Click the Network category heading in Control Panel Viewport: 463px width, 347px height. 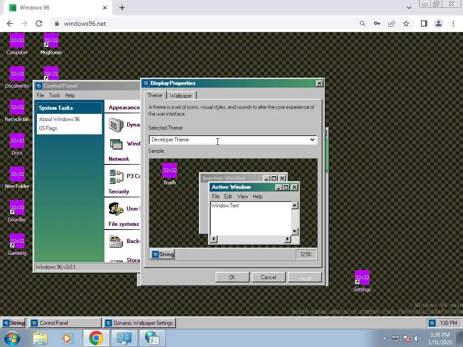119,159
